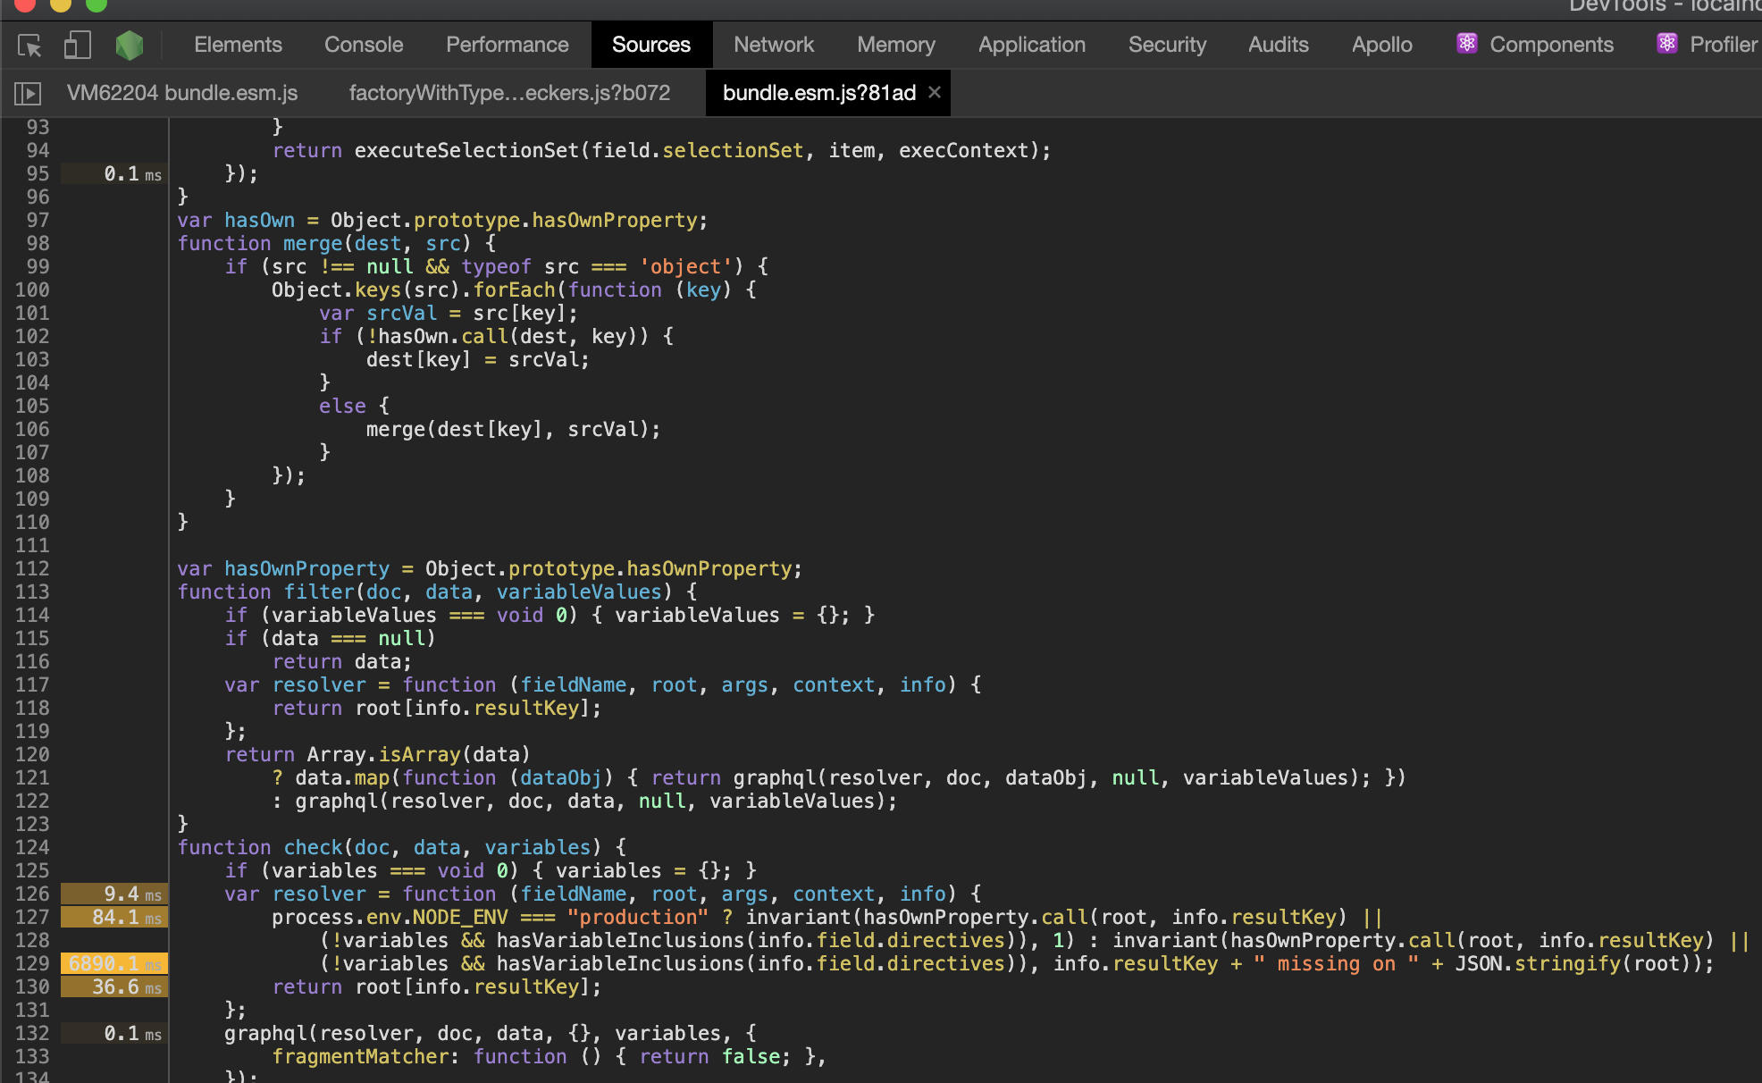Viewport: 1762px width, 1083px height.
Task: Open the Node.js DevTools icon
Action: point(130,45)
